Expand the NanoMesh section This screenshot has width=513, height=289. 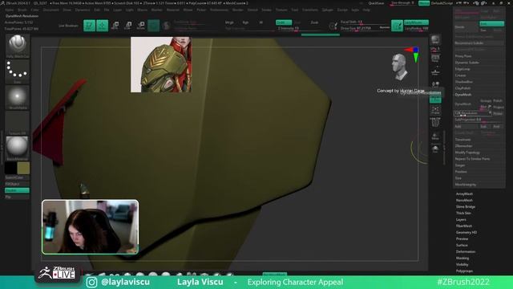464,200
